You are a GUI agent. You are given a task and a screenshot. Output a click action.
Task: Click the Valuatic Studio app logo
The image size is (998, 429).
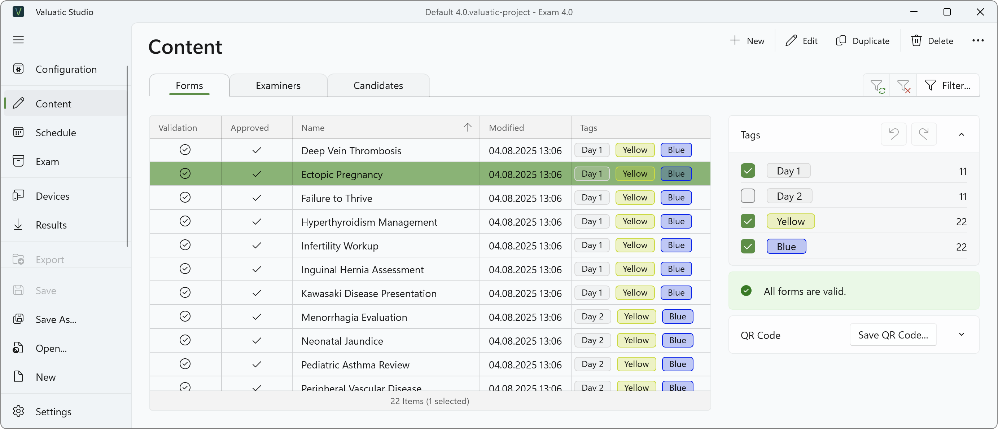pyautogui.click(x=18, y=12)
